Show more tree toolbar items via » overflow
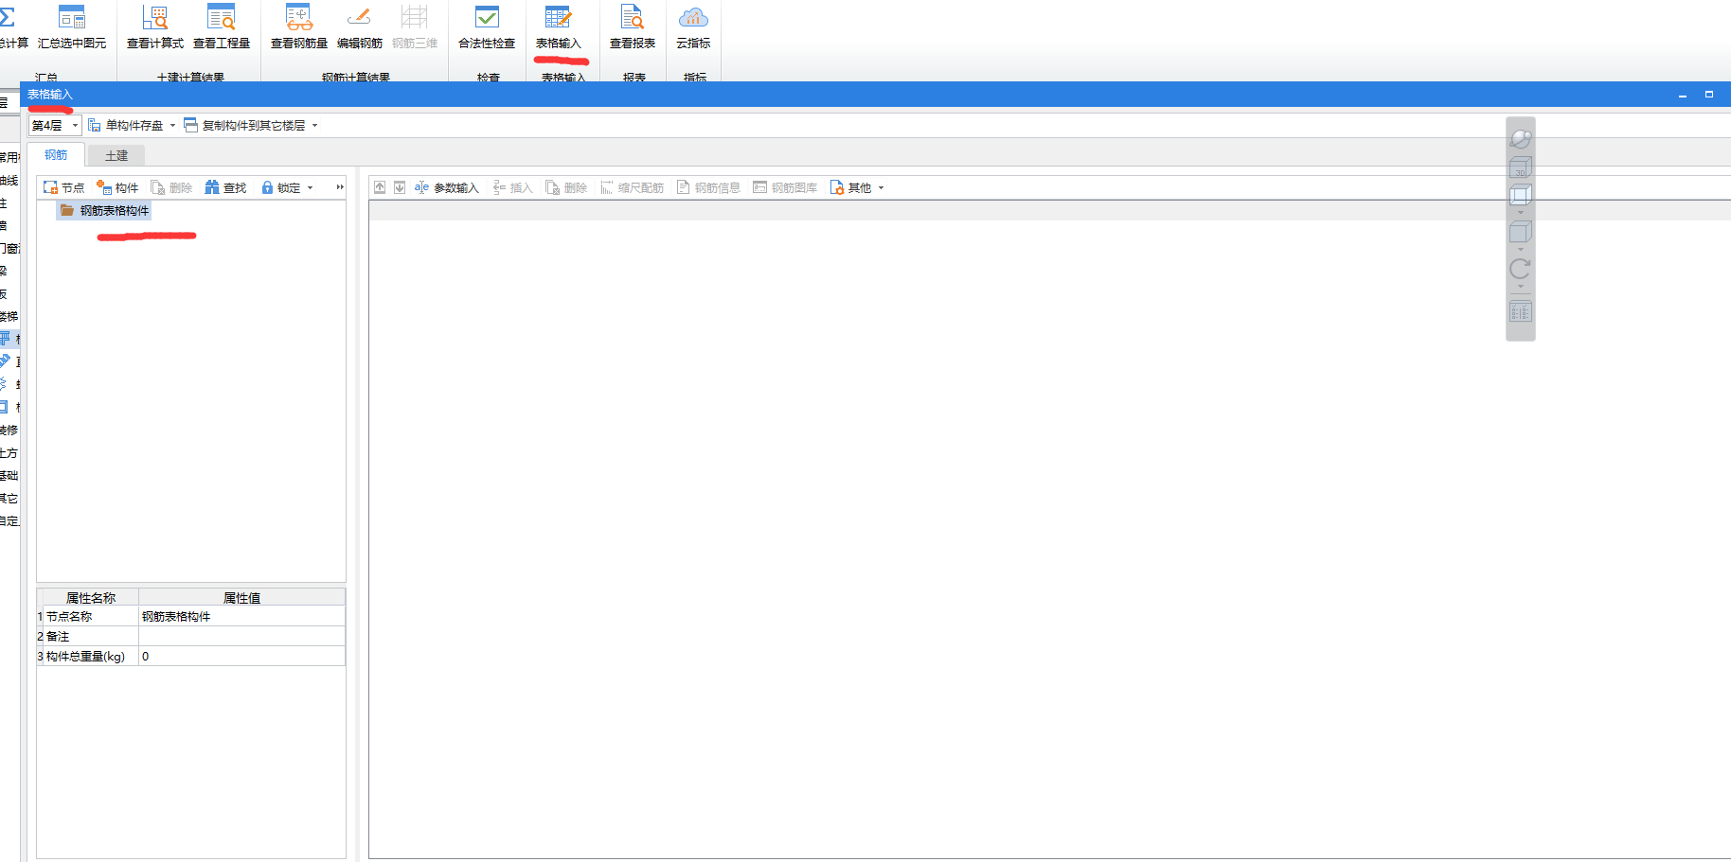The height and width of the screenshot is (862, 1731). (x=340, y=187)
